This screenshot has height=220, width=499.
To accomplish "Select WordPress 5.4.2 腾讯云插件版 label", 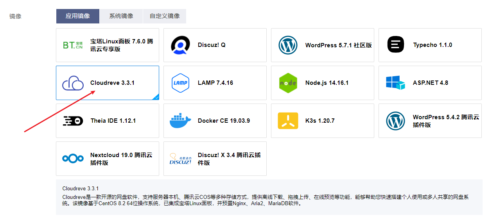I will (x=446, y=121).
